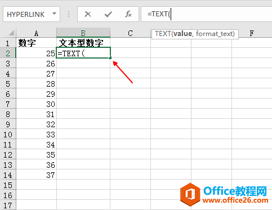Click the Select All corner triangle

(11, 33)
